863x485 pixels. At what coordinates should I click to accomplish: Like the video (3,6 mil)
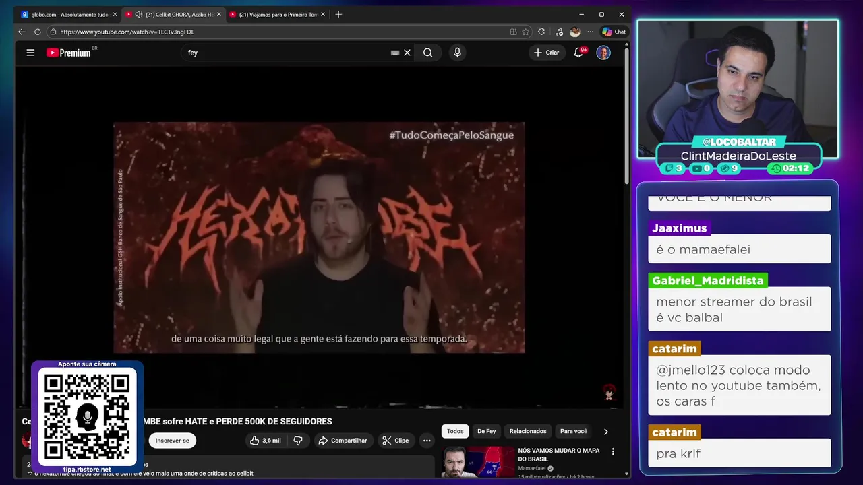(265, 441)
